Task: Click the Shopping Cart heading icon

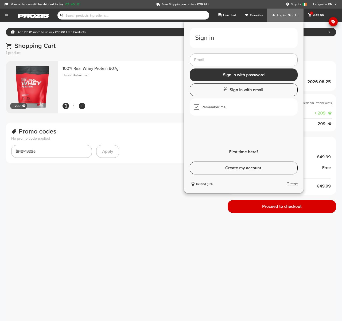Action: [9, 46]
